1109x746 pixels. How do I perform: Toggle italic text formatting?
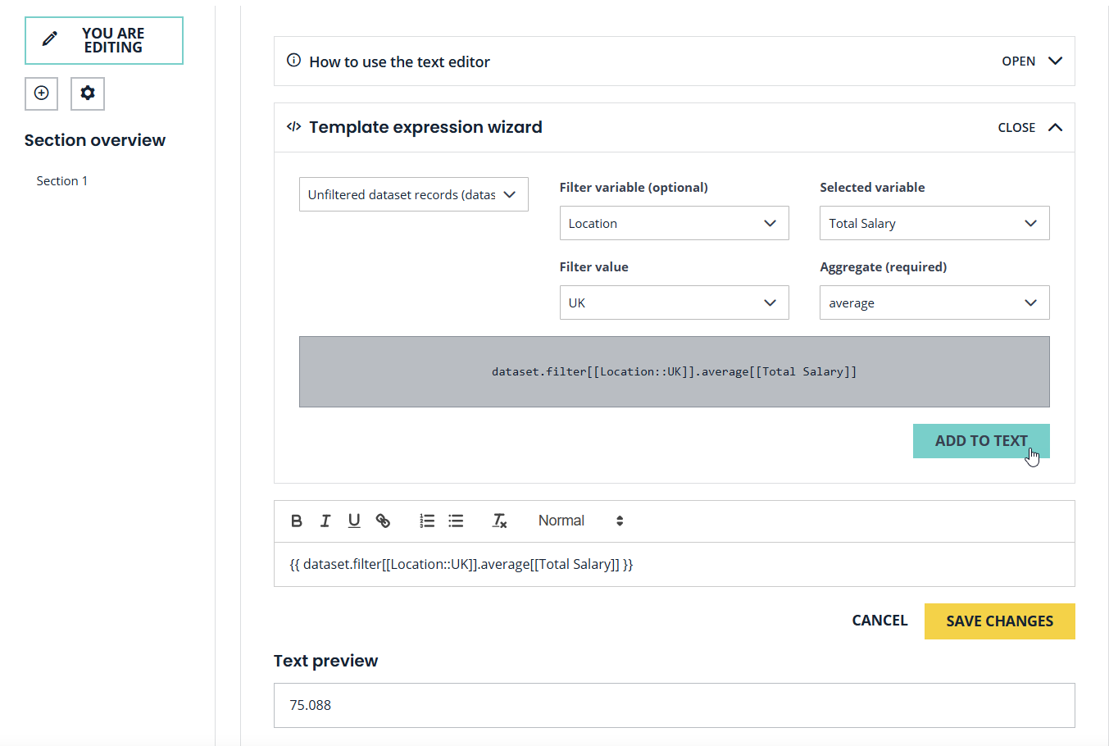pyautogui.click(x=325, y=521)
